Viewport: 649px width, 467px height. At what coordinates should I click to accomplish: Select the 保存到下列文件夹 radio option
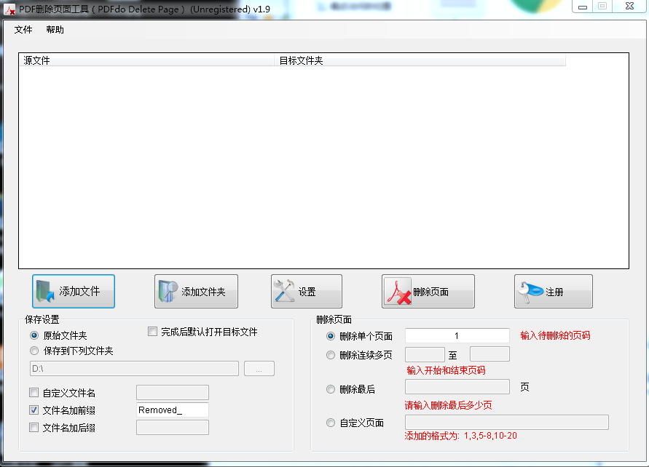[x=34, y=350]
